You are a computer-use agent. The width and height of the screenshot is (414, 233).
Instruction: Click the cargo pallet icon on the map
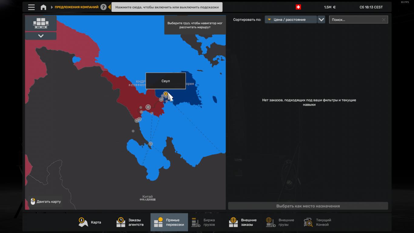point(41,23)
